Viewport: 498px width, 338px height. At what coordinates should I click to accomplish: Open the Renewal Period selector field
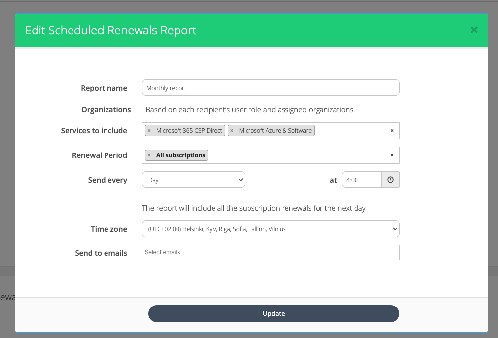pyautogui.click(x=296, y=155)
